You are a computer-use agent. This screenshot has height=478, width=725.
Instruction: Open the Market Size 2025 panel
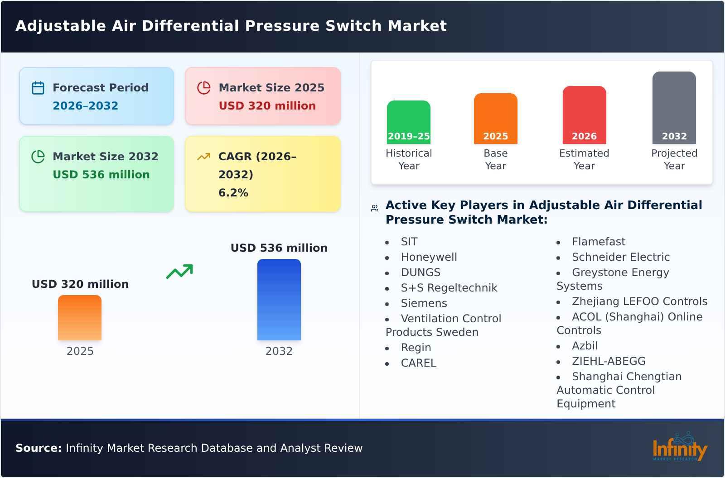point(262,96)
